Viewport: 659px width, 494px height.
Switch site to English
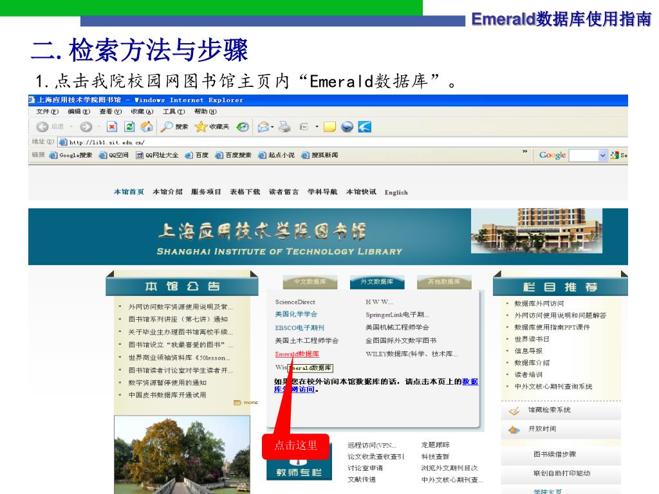396,192
